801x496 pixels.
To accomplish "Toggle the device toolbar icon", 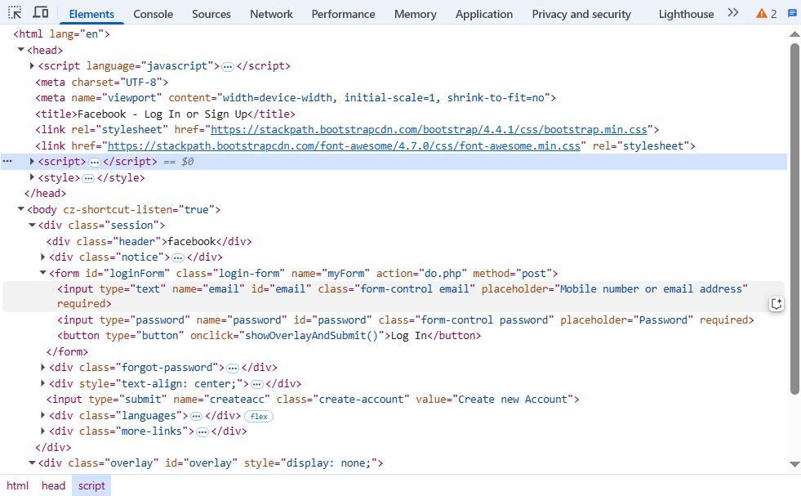I will click(41, 13).
